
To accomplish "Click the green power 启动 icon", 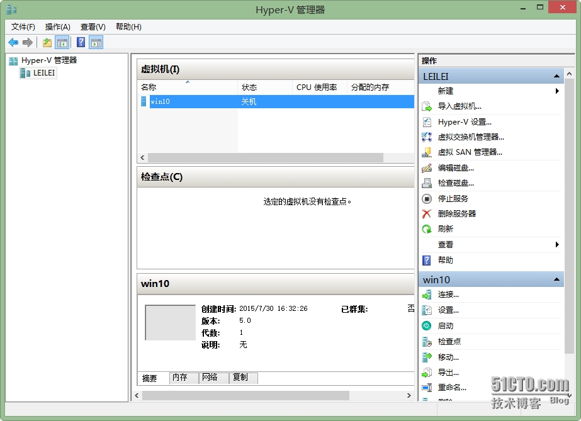I will 427,326.
